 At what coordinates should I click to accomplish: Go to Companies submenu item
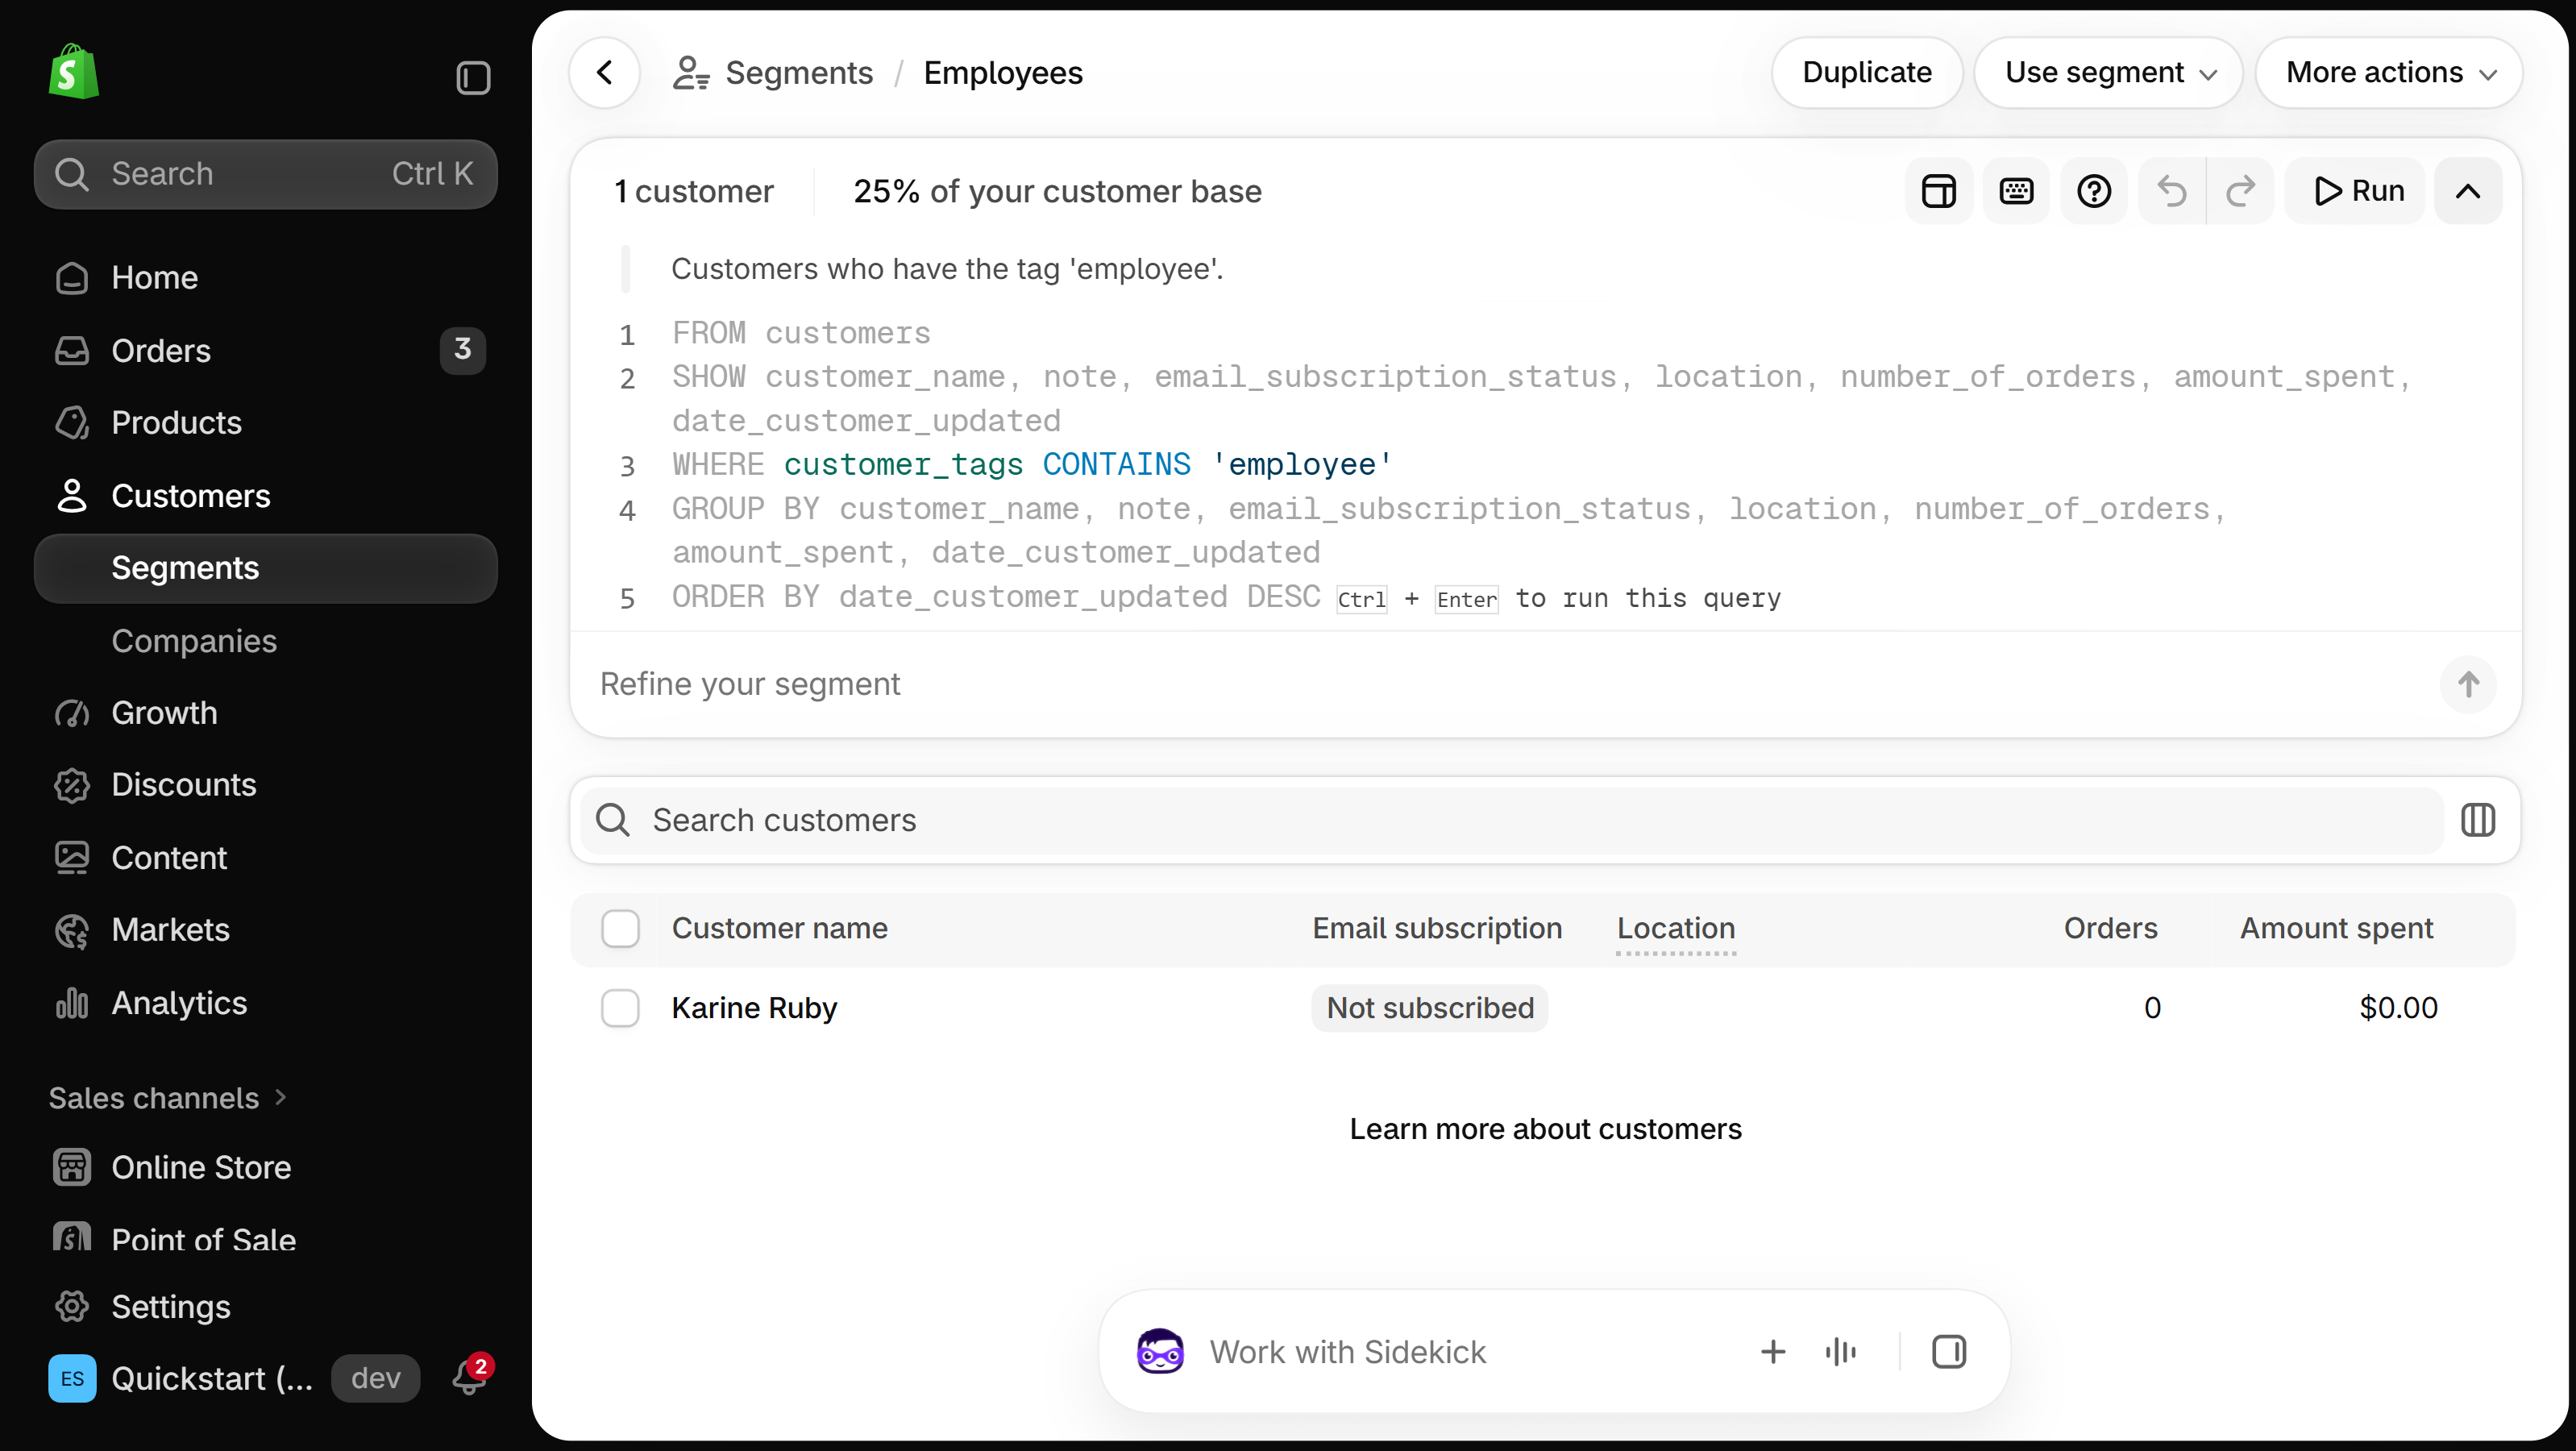coord(266,640)
